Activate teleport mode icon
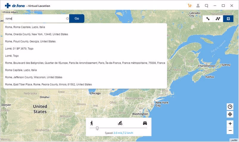The width and height of the screenshot is (239, 142). coord(228,19)
